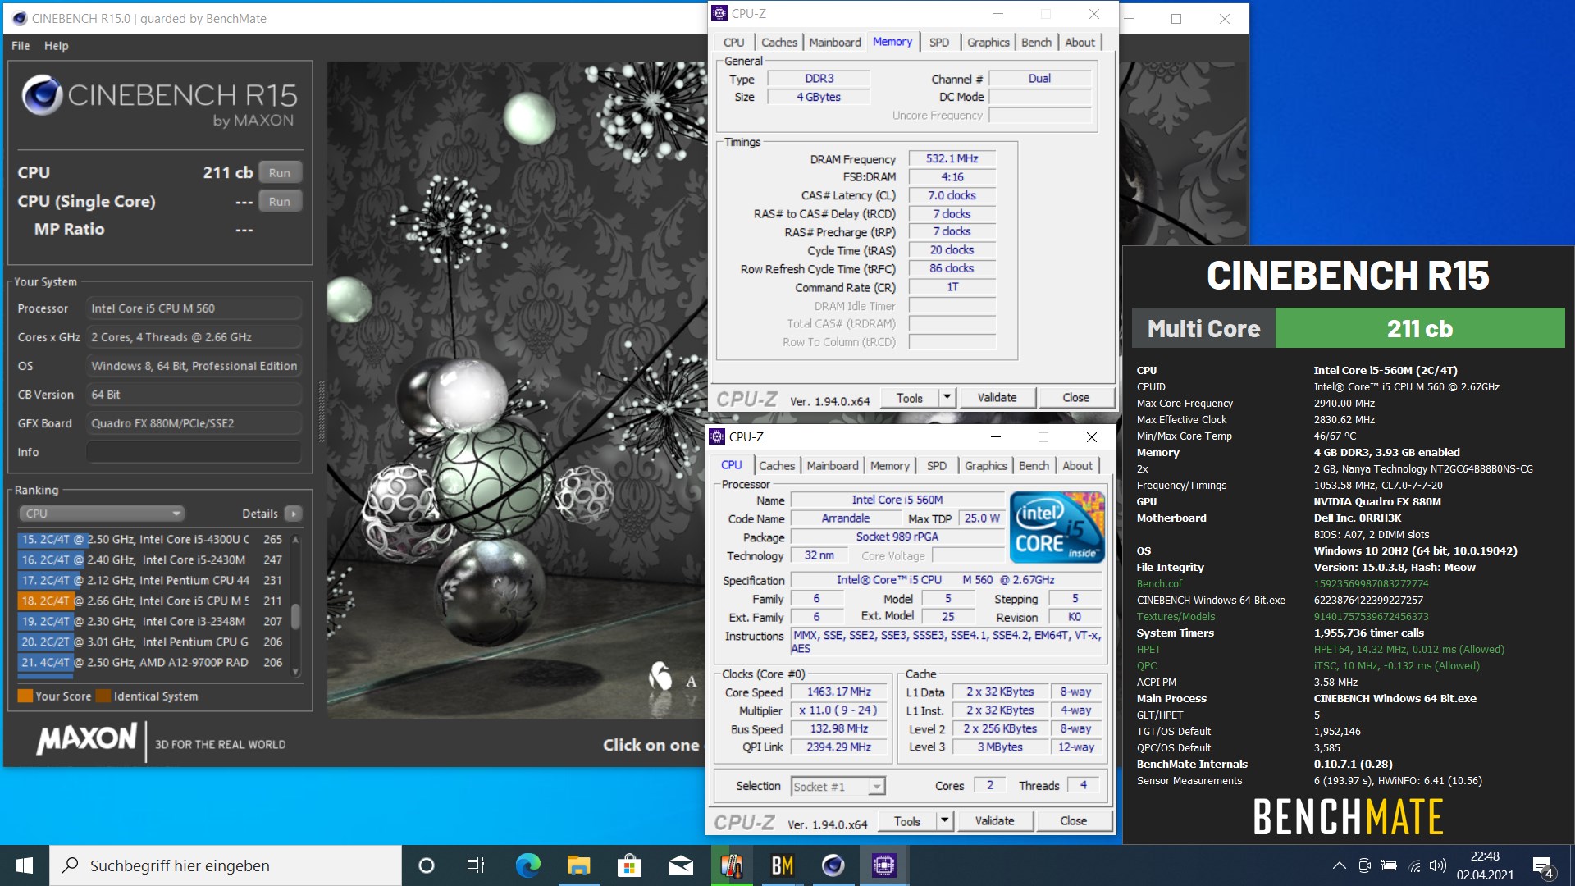The width and height of the screenshot is (1575, 886).
Task: Open Graphics tab in upper CPU-Z window
Action: [x=988, y=43]
